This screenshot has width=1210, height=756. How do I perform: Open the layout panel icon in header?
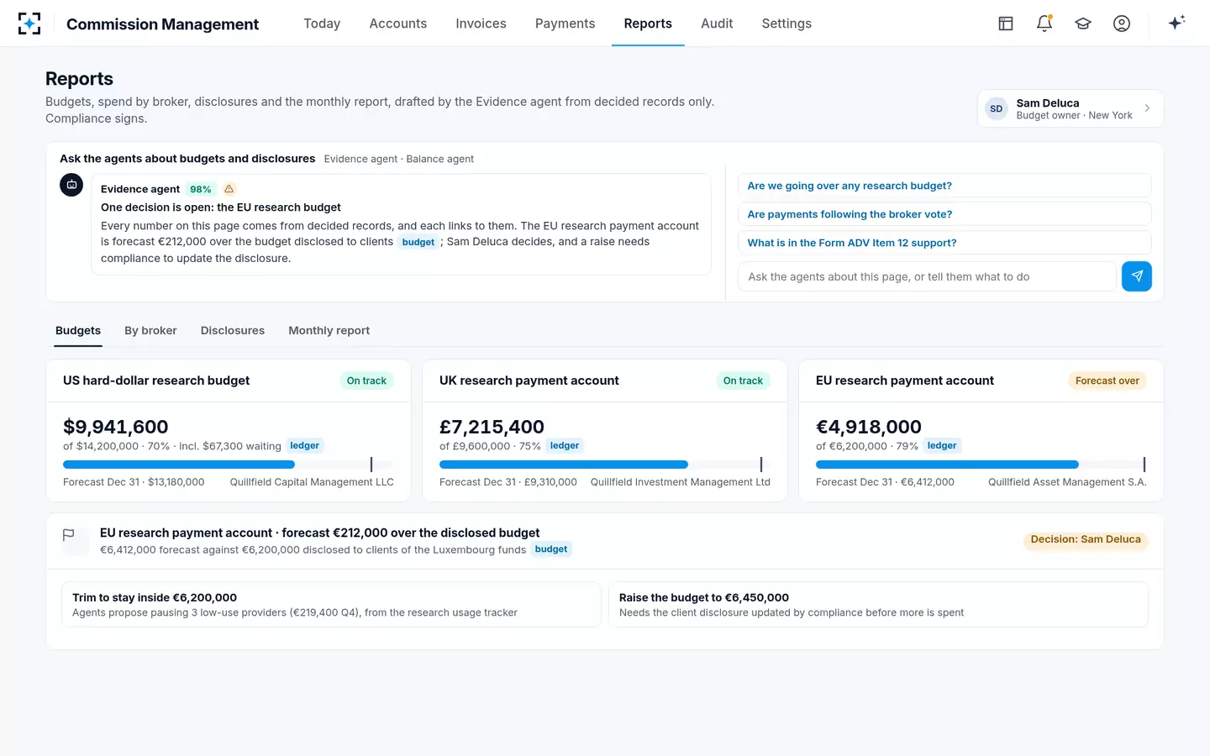pyautogui.click(x=1006, y=24)
